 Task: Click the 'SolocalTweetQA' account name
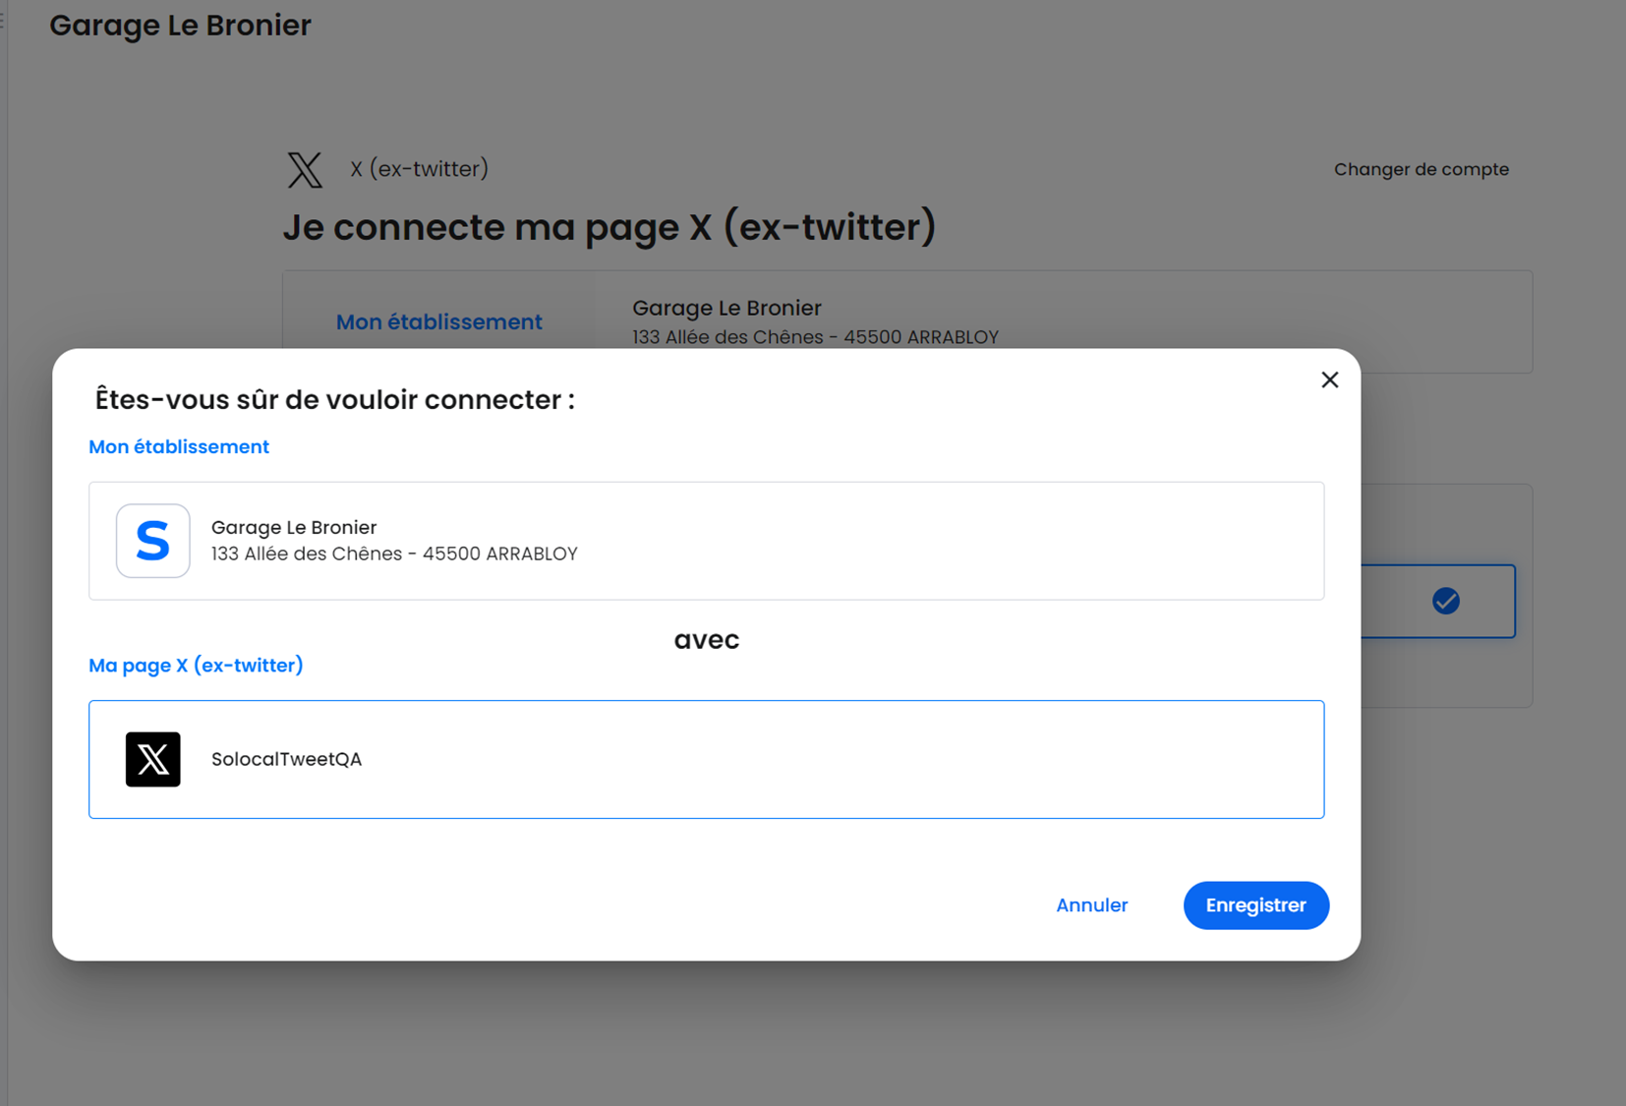286,759
